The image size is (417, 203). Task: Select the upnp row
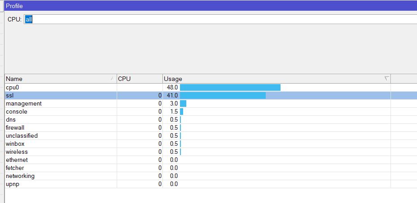coord(211,184)
